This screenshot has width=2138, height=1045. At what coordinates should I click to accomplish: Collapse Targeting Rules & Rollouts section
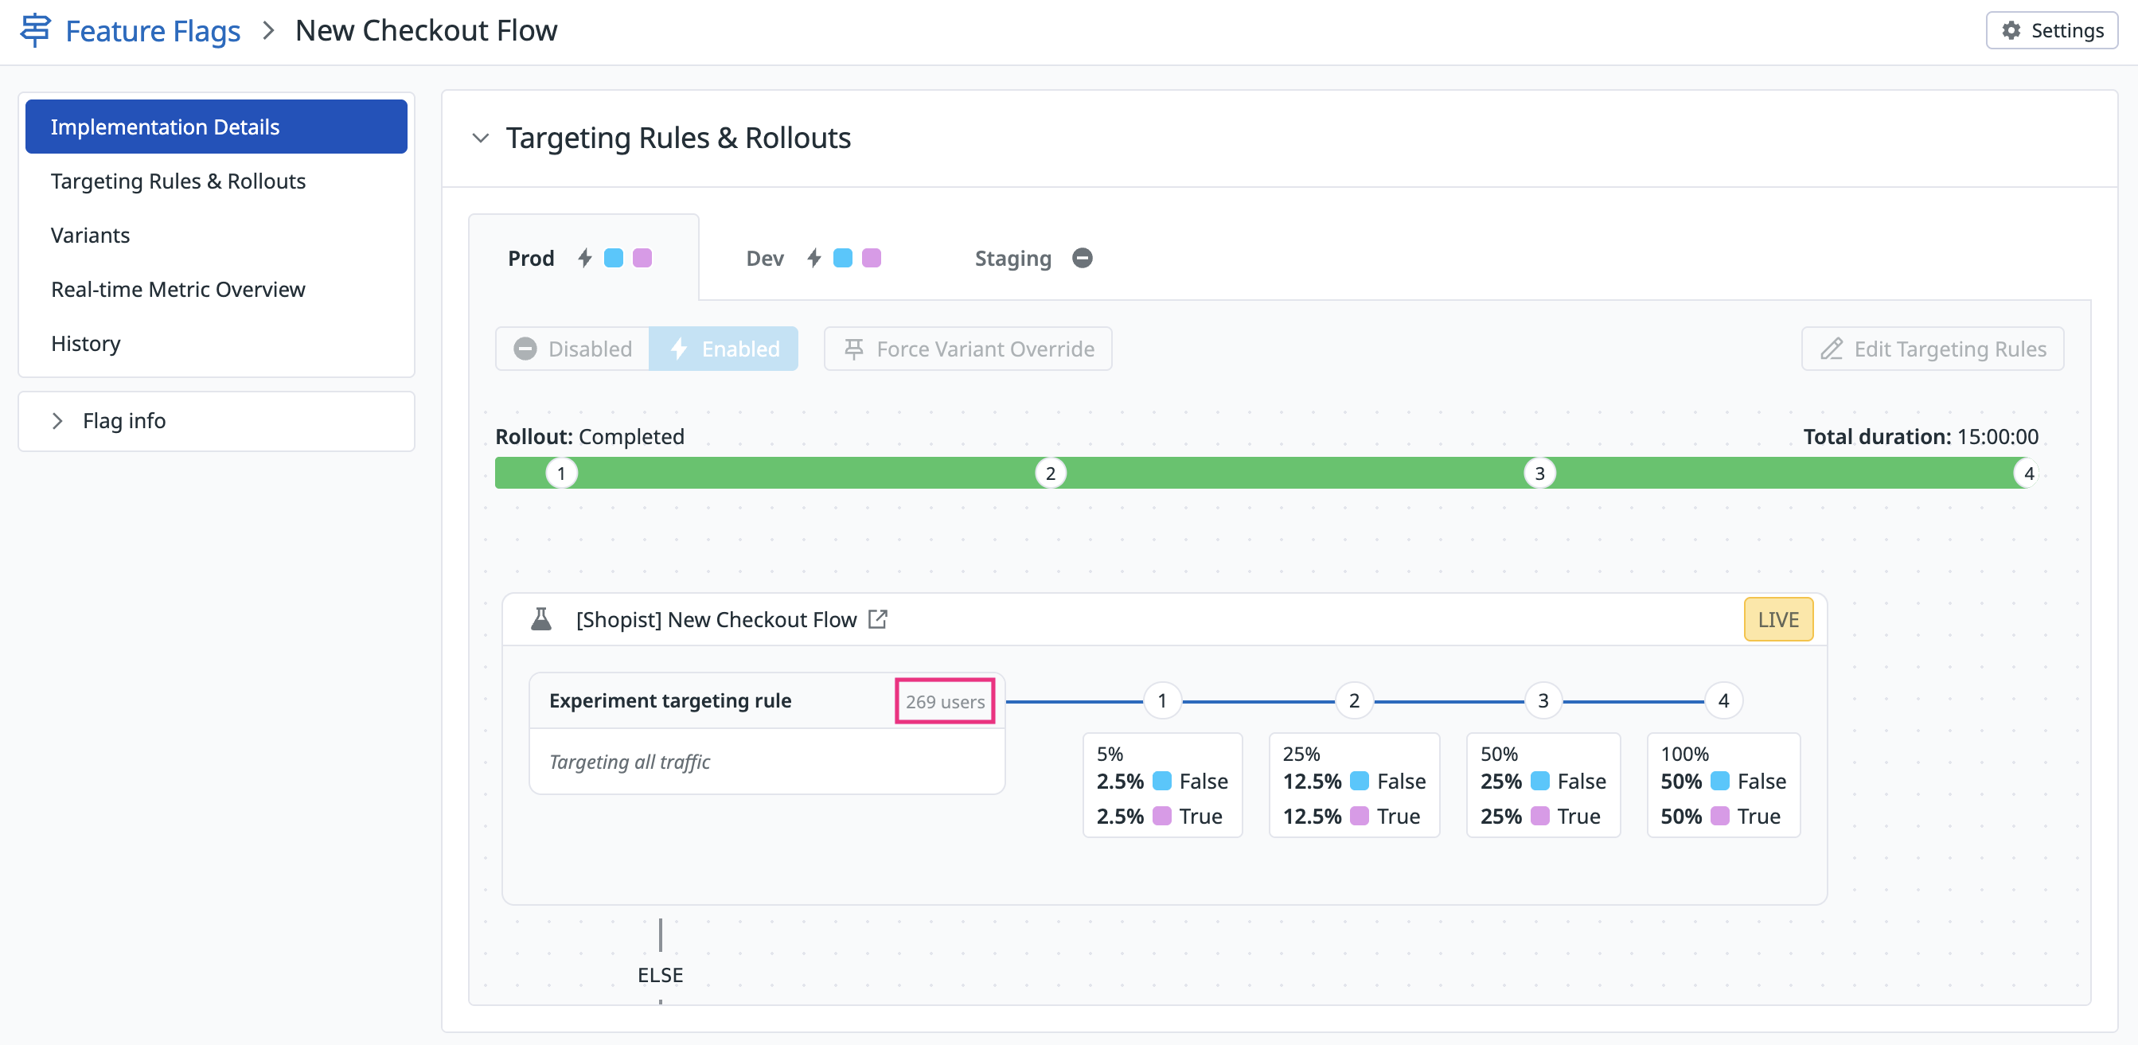[x=480, y=138]
